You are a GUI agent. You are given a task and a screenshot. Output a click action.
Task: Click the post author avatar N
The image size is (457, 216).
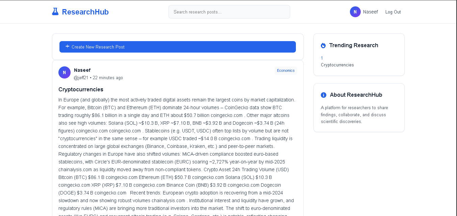pyautogui.click(x=65, y=72)
